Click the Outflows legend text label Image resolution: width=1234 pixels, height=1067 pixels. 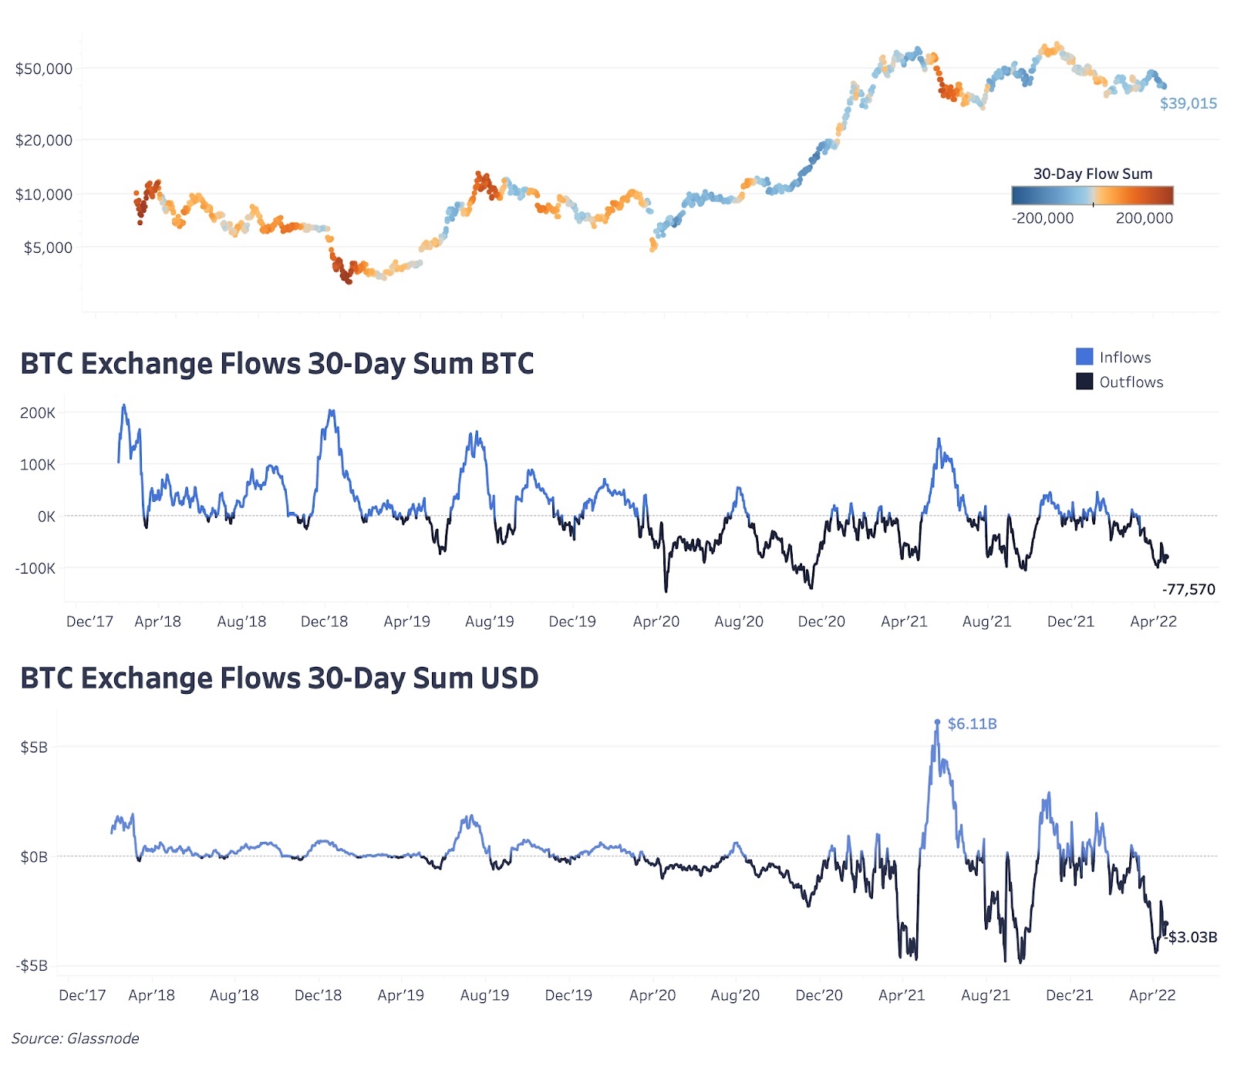click(1131, 382)
